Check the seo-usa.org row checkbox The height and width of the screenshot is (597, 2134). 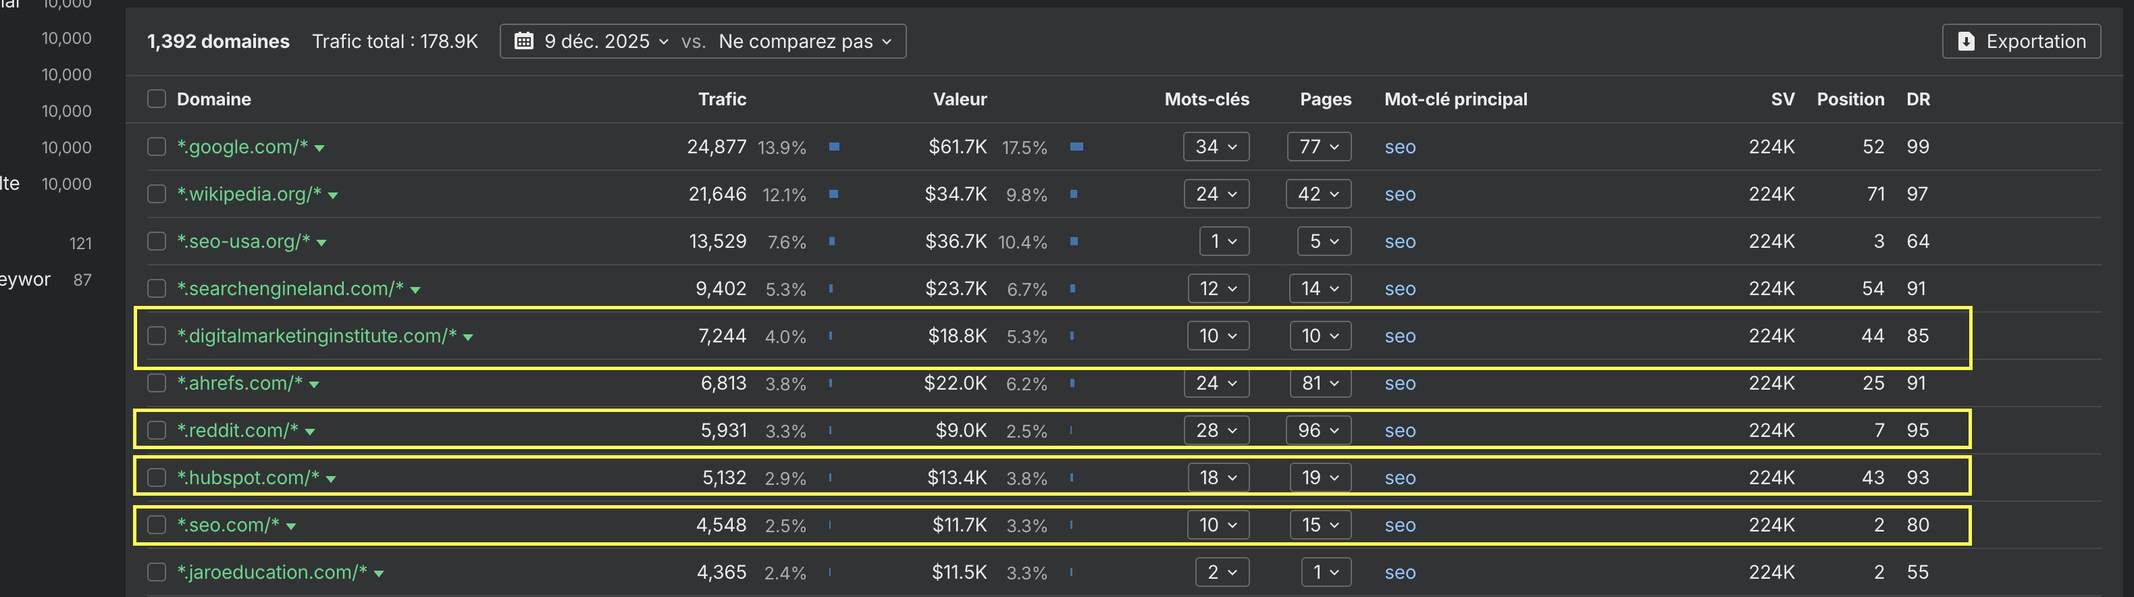(x=157, y=241)
